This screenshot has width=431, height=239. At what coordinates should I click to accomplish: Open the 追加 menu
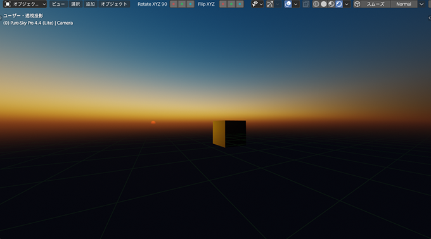(91, 4)
